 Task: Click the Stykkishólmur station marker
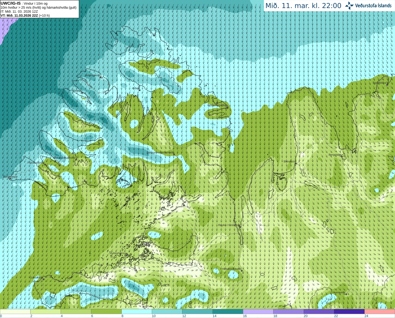click(x=126, y=255)
